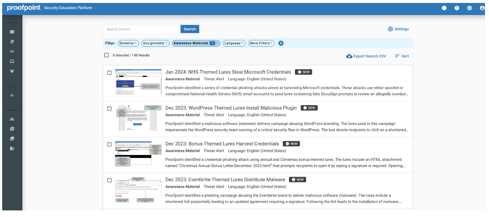Click NEW badge on NHS-Themed Lures
Screen dimensions: 489x217
[x=303, y=72]
